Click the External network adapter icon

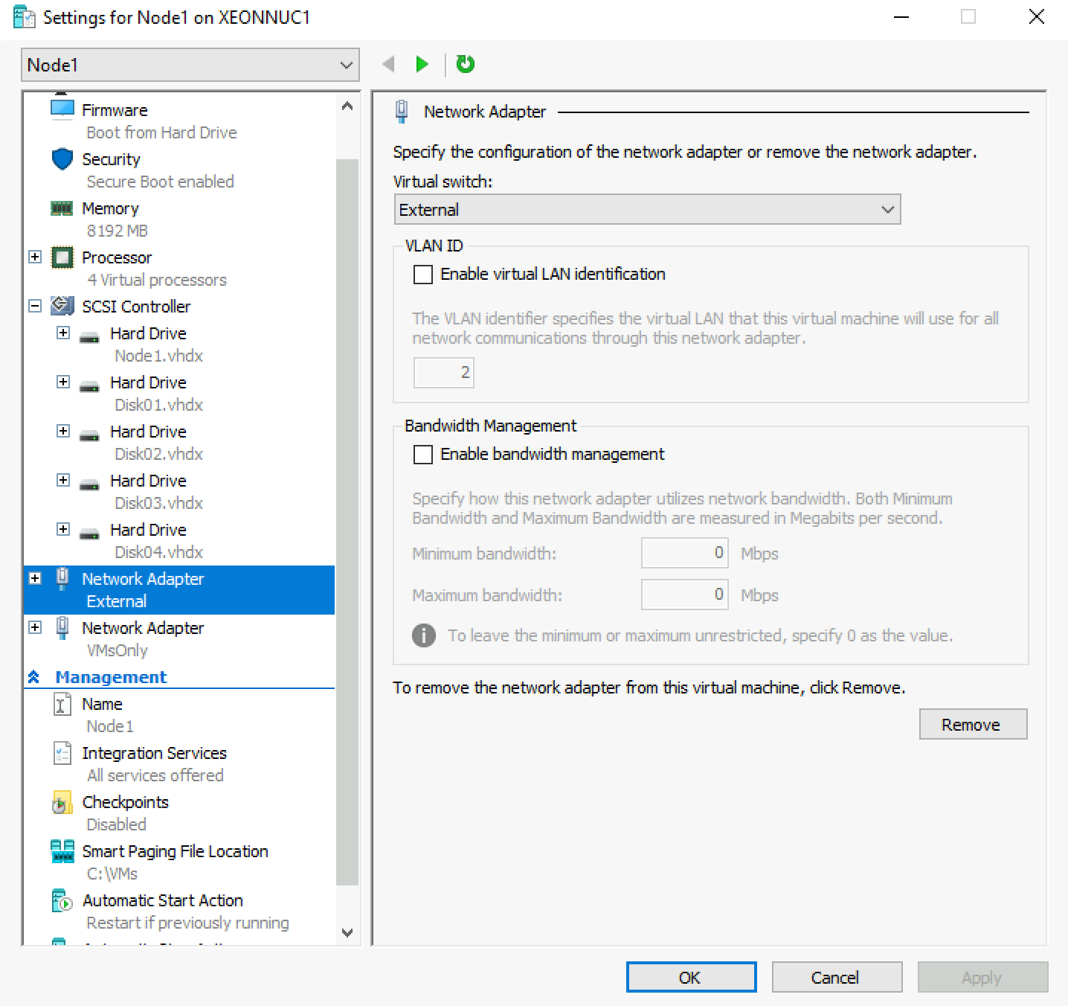click(x=63, y=579)
